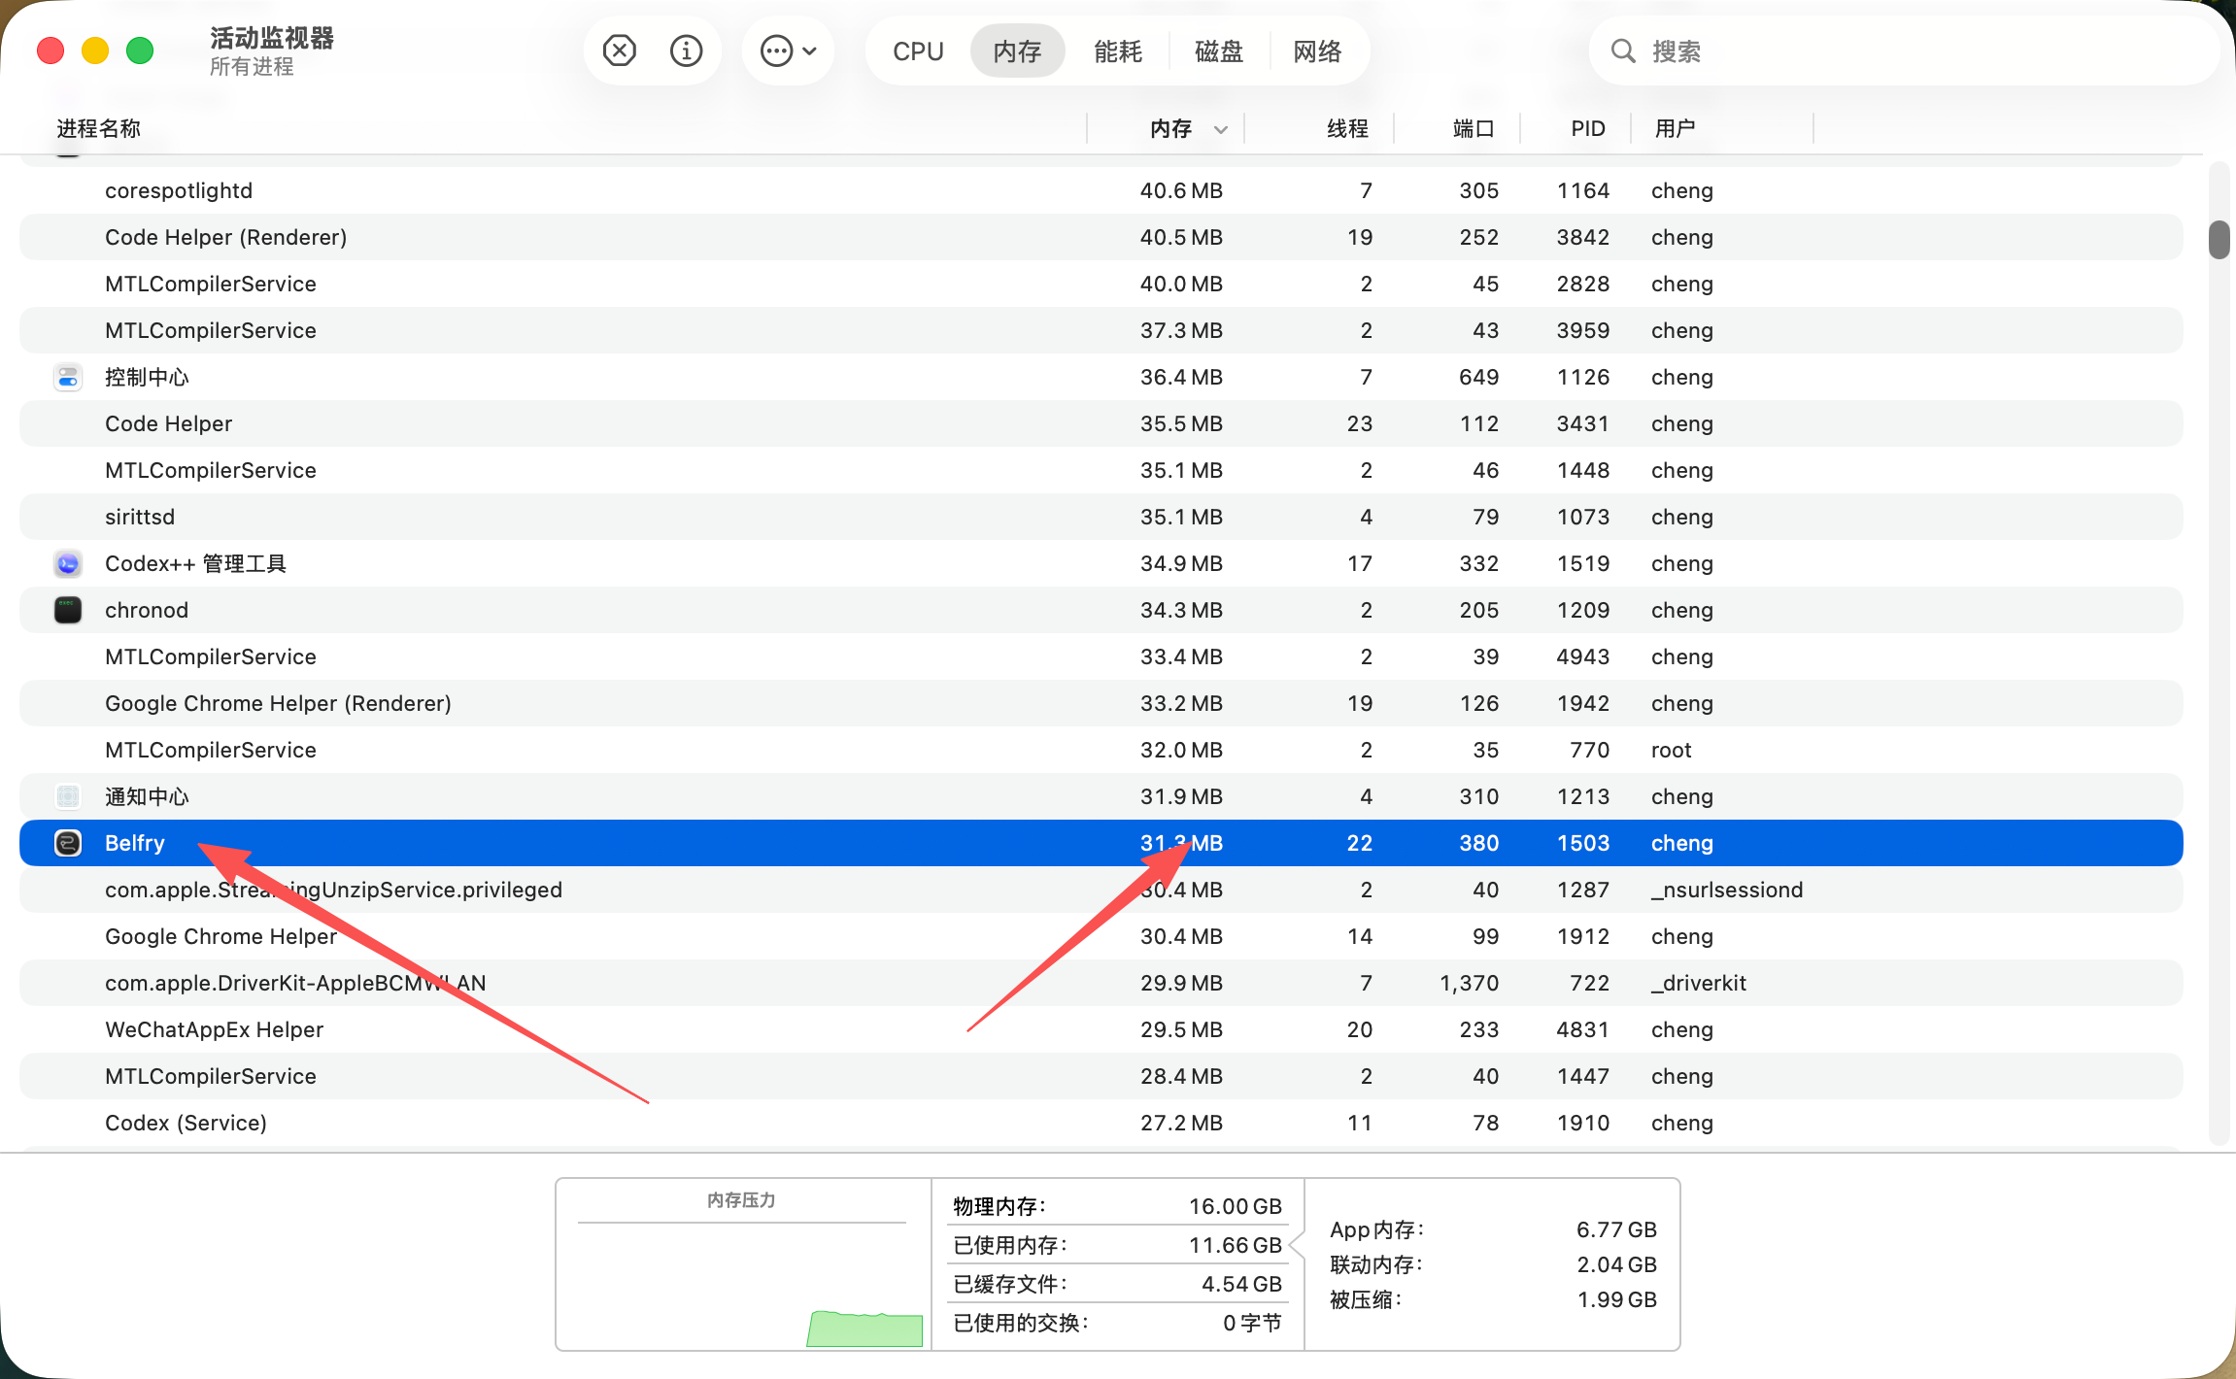Click the 40.6 MB memory value
2236x1379 pixels.
coord(1181,190)
